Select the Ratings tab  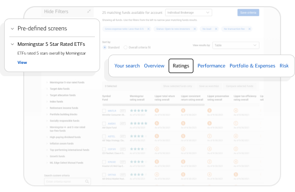(181, 66)
